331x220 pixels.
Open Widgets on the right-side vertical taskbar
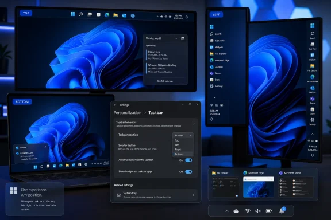(313, 57)
